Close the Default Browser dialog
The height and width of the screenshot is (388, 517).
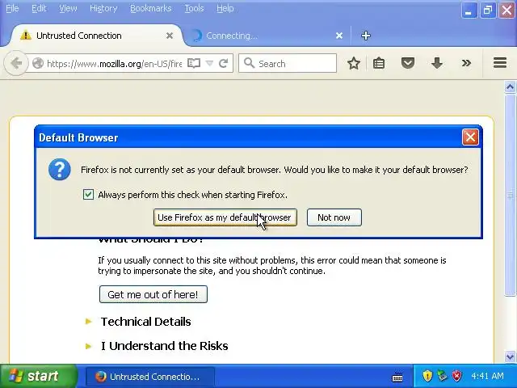(470, 137)
